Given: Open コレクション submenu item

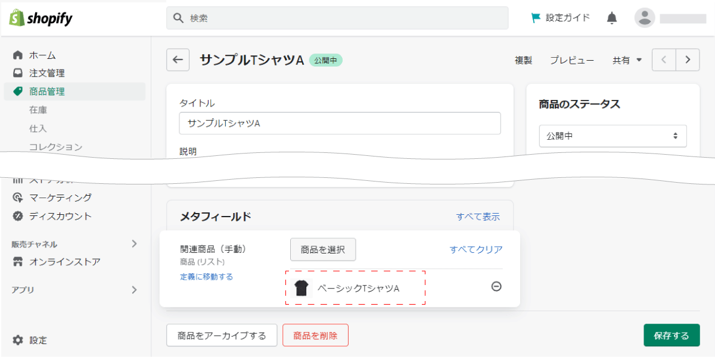Looking at the screenshot, I should pyautogui.click(x=56, y=147).
